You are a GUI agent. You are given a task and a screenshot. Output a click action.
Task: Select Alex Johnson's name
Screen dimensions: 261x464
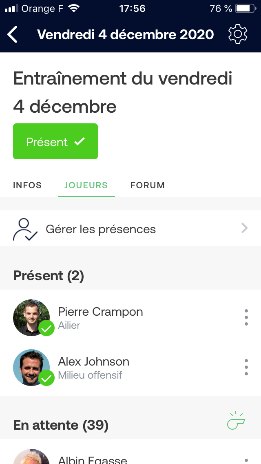94,362
